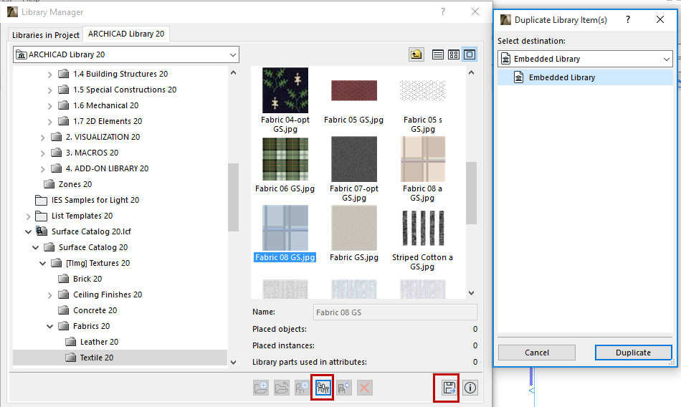Click the red X delete icon
The height and width of the screenshot is (407, 681).
(365, 388)
